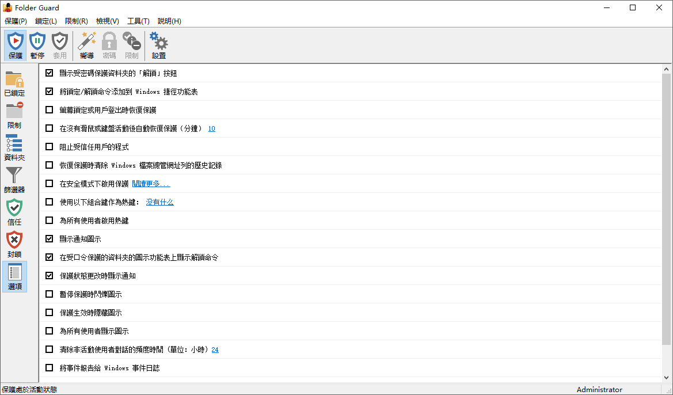
Task: Open the 檢視(V) menu
Action: tap(107, 21)
